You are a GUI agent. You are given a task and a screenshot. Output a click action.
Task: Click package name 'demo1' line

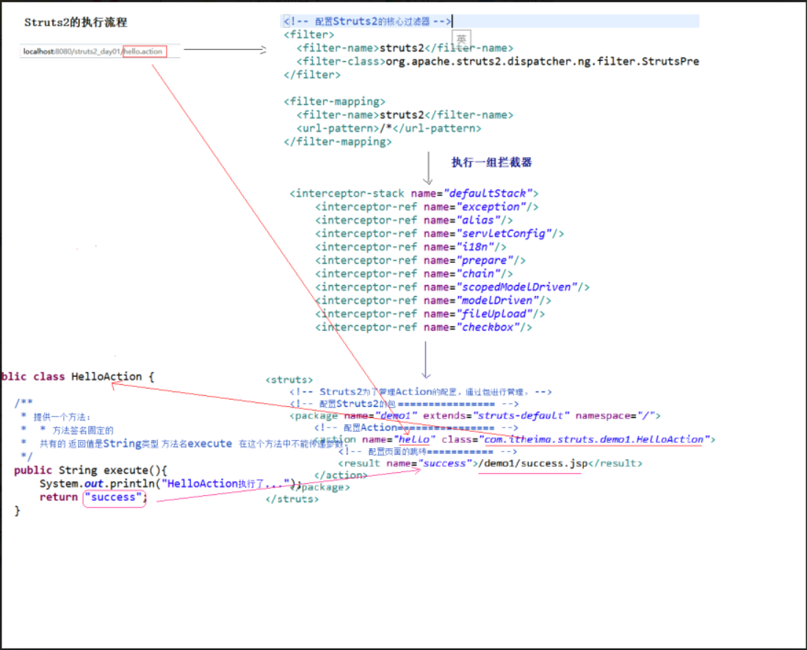pos(474,415)
